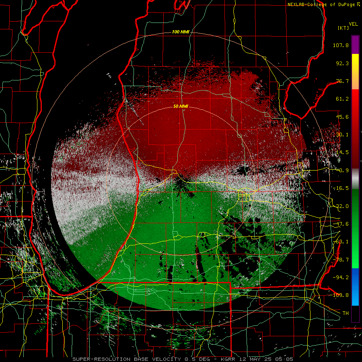The image size is (362, 362).
Task: Select the 30.1 velocity label
Action: point(342,135)
